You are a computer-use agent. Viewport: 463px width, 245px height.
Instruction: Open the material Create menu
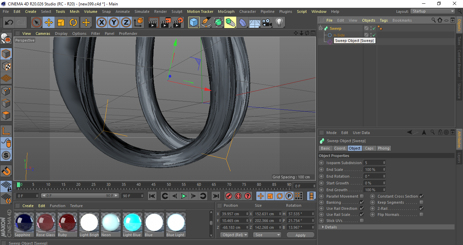coord(28,206)
